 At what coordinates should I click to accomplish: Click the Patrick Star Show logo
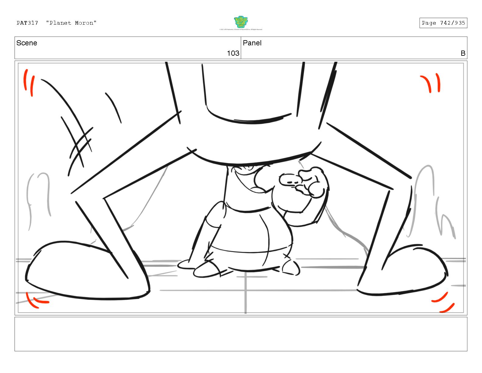pyautogui.click(x=241, y=22)
